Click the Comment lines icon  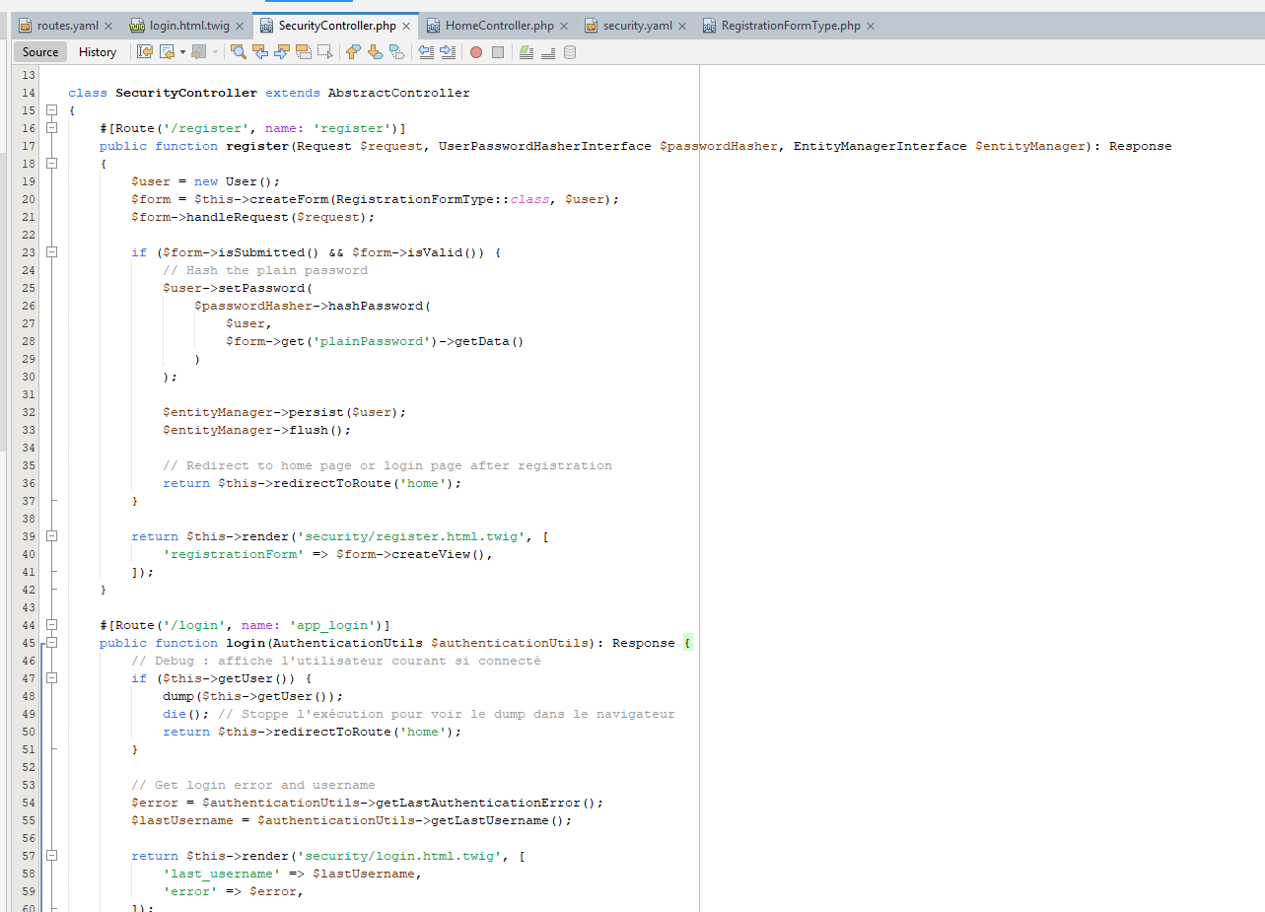[527, 52]
